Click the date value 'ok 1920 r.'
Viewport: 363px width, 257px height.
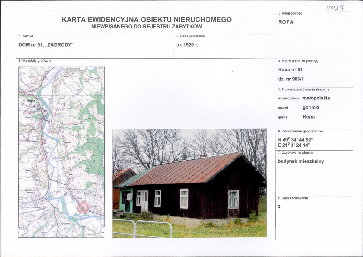187,45
